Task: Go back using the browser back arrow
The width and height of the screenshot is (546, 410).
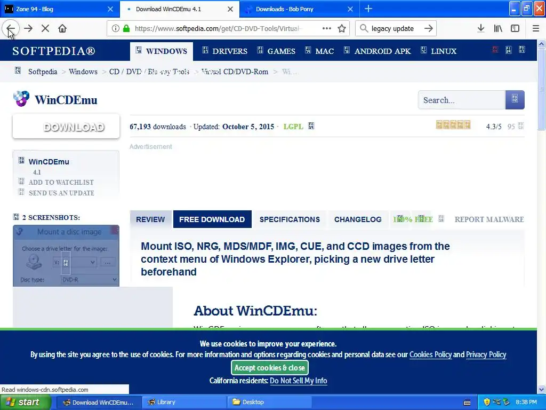Action: click(11, 29)
